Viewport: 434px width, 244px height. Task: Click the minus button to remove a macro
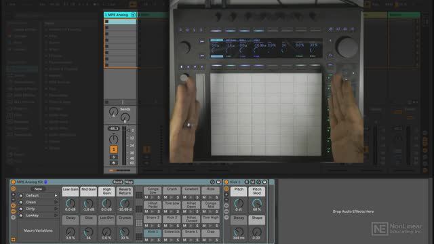pyautogui.click(x=13, y=200)
